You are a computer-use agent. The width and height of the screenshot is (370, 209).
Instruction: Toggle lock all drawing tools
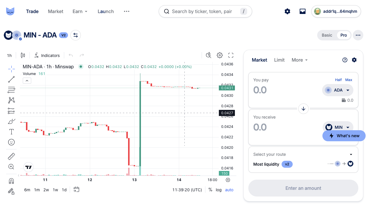click(11, 191)
